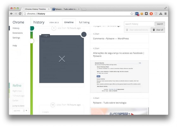The image size is (177, 127).
Task: Click the gray shield extension icon
Action: pos(156,14)
